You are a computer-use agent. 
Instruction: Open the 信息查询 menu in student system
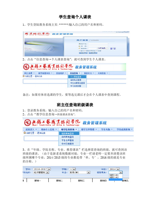[75, 73]
